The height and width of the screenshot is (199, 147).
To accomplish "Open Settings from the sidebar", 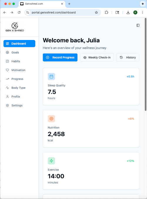I will pos(19,106).
